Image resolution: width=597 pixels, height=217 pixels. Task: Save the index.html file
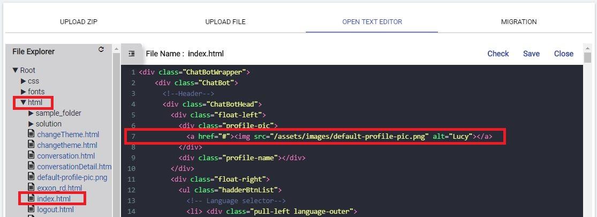(531, 54)
